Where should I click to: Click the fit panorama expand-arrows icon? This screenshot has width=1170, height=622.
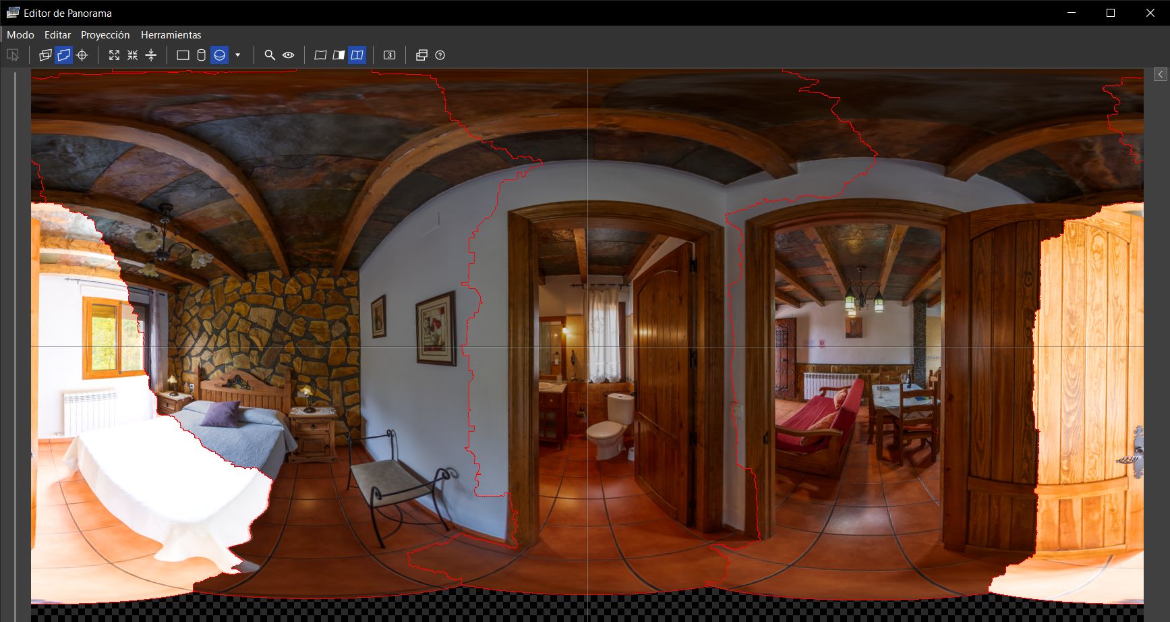coord(114,55)
